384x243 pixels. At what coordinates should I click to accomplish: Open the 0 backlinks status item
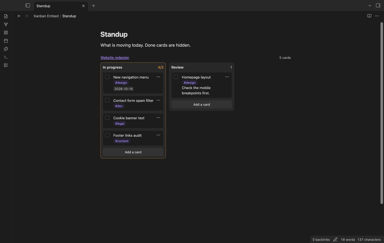click(321, 239)
